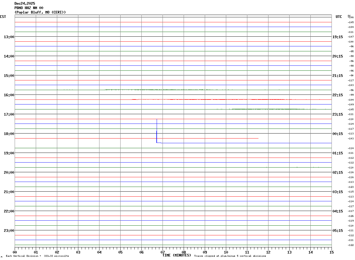Click the 02:15 UTC time label
Viewport: 355px width, 260px height.
tap(338, 172)
